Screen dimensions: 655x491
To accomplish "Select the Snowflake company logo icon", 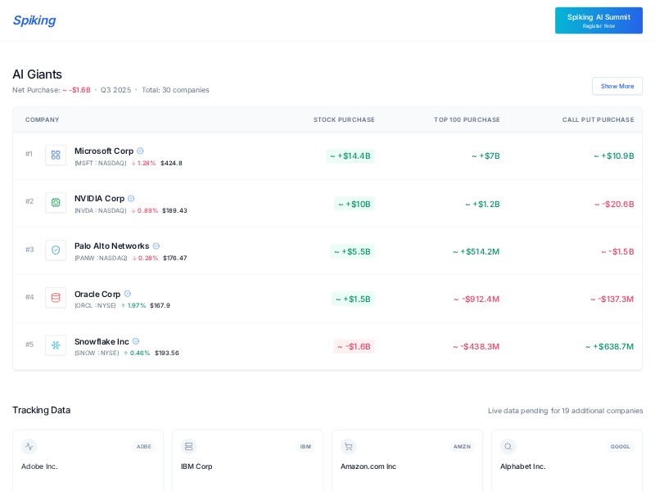I will [56, 345].
